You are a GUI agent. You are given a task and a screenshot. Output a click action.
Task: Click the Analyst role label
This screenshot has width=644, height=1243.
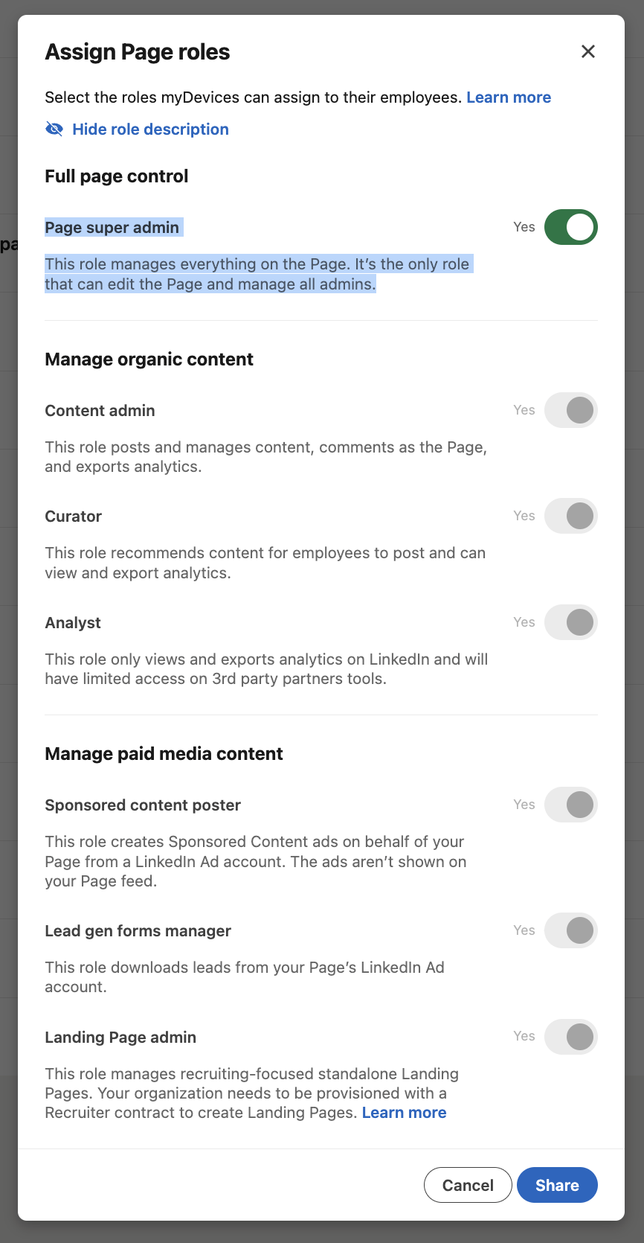[73, 623]
